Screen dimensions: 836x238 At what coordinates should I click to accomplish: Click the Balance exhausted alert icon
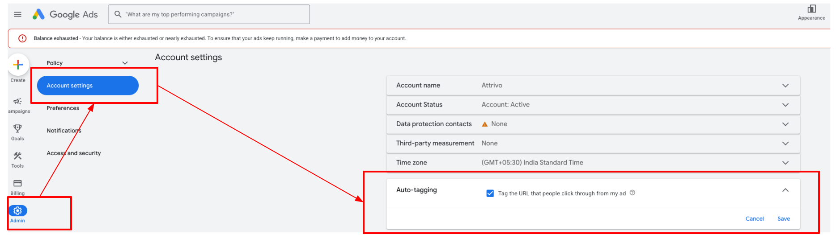pyautogui.click(x=22, y=38)
